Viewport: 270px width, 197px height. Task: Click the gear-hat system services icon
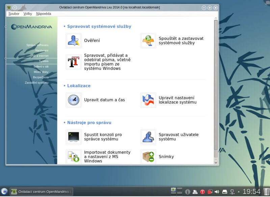point(148,41)
